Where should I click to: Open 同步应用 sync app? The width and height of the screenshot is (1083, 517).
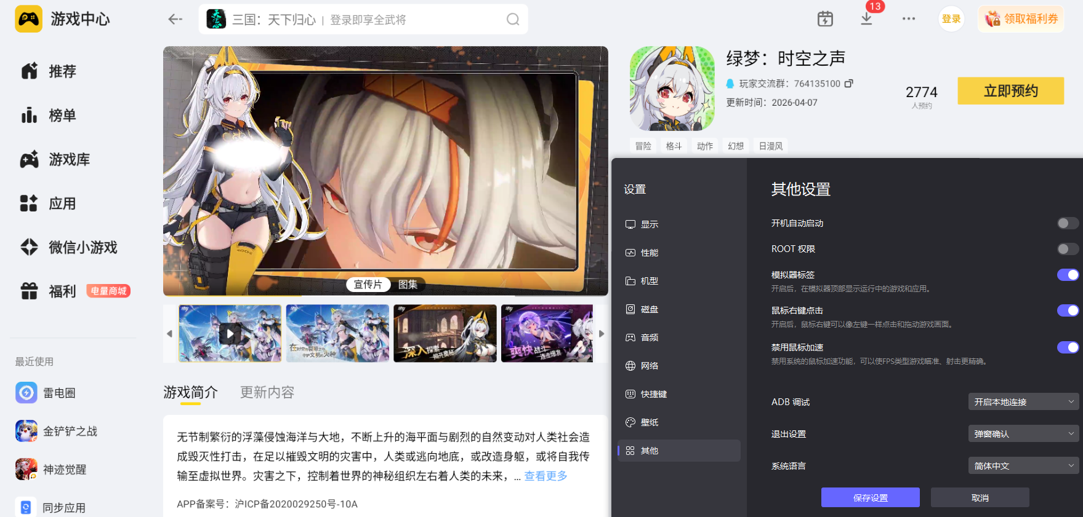[50, 508]
